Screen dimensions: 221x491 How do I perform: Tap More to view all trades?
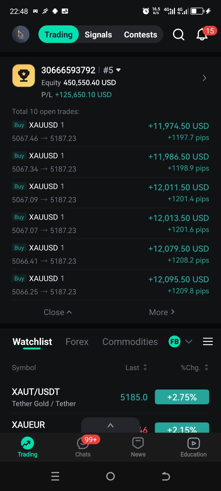(x=162, y=312)
